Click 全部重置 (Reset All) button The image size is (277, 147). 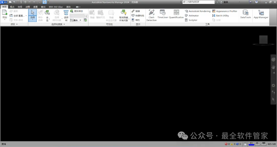17,16
